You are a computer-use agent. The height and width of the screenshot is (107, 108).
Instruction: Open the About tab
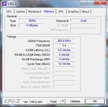coord(85,12)
